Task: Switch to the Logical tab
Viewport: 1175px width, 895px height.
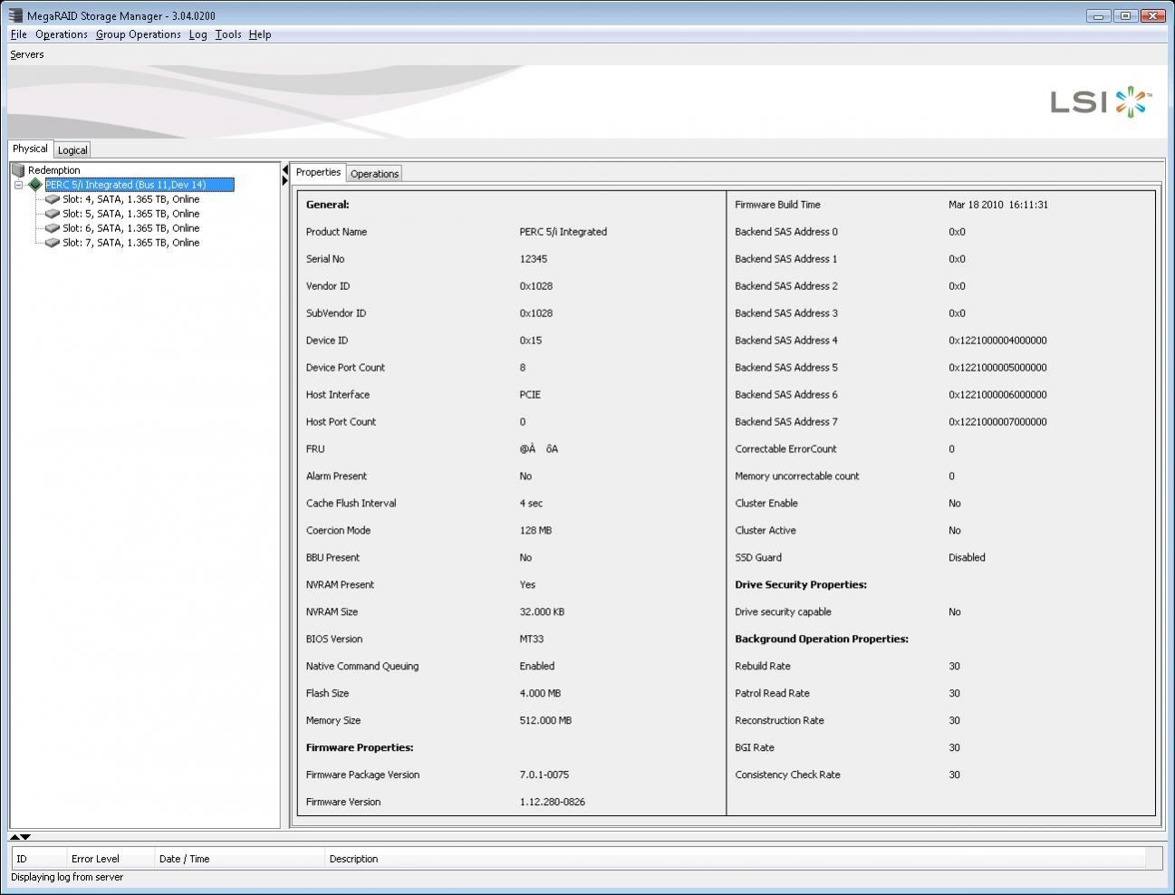Action: point(72,150)
